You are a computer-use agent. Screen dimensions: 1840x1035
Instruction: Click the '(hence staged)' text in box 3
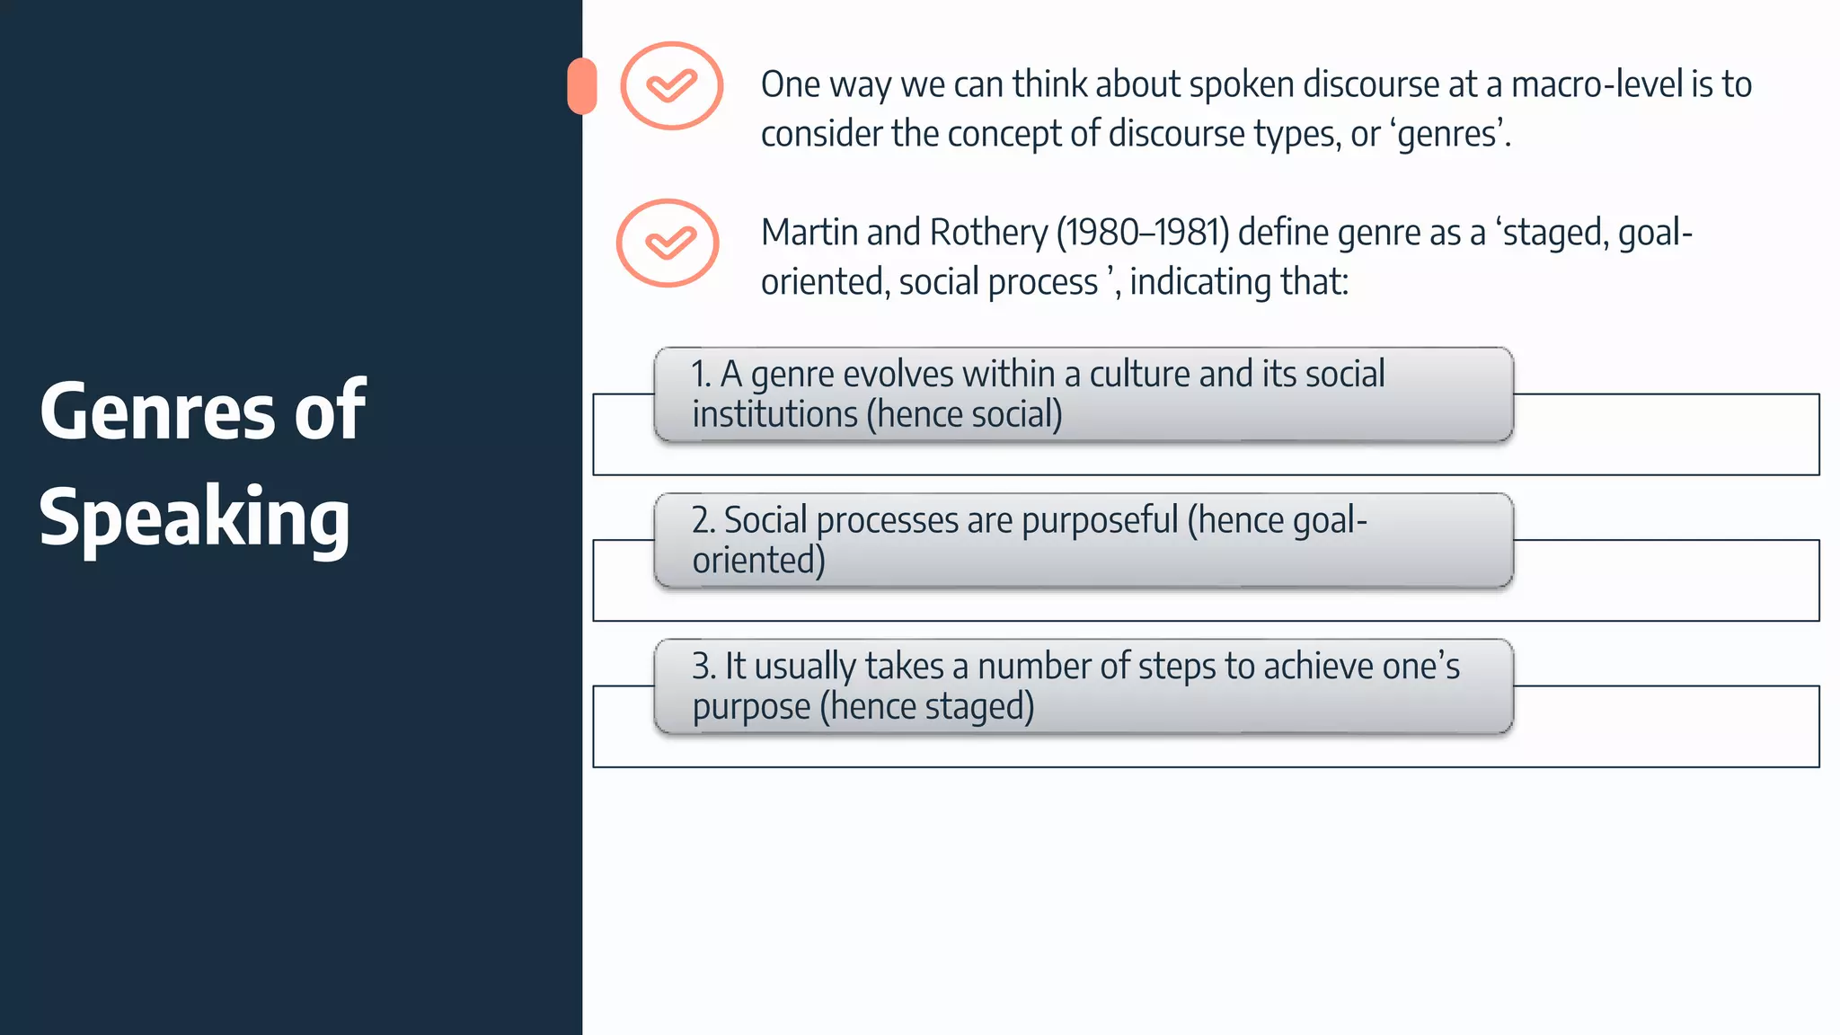[926, 706]
